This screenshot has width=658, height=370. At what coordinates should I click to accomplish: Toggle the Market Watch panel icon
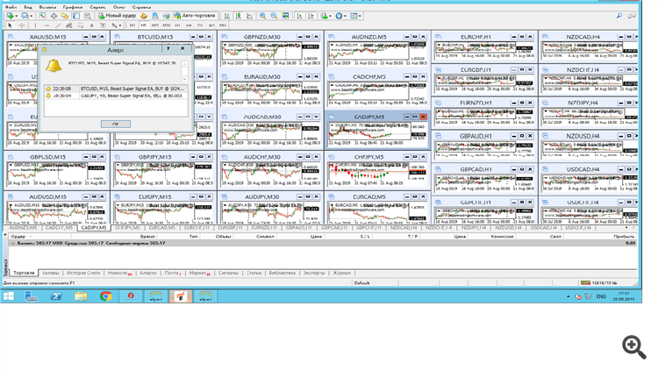click(42, 16)
